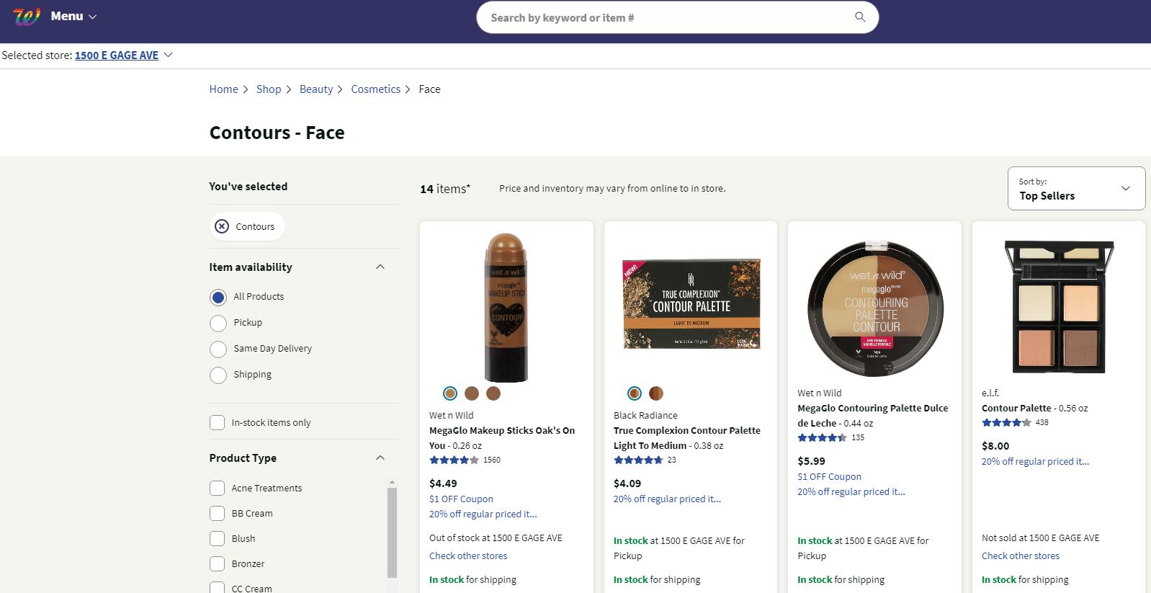Open the Sort by Top Sellers dropdown
Viewport: 1151px width, 593px height.
[1075, 189]
